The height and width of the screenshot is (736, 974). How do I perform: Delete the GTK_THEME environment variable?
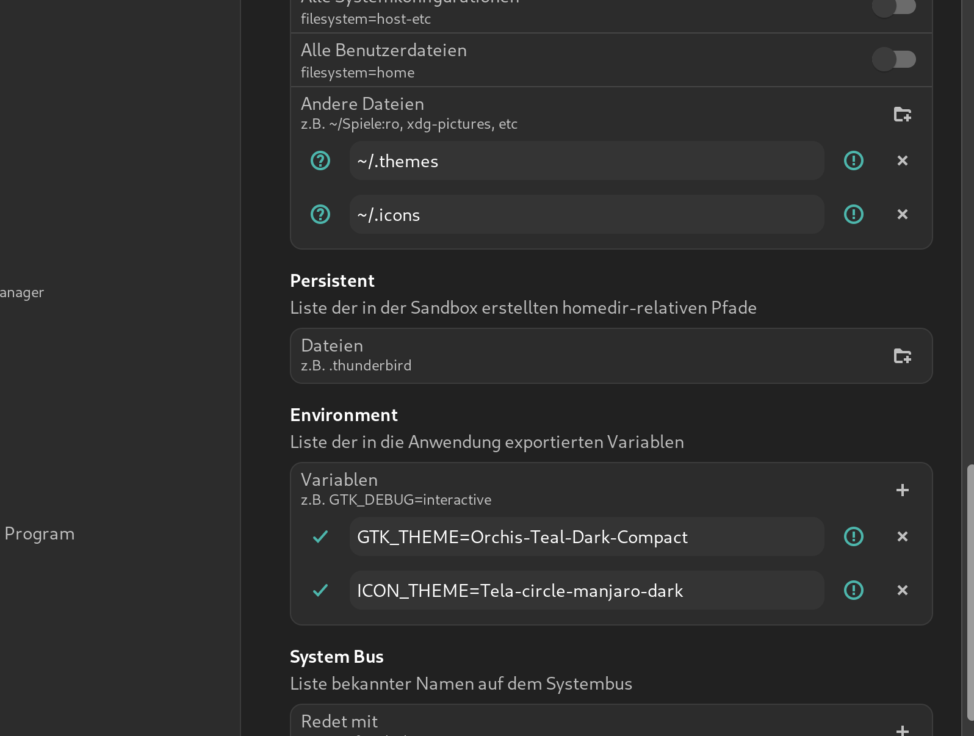point(902,536)
